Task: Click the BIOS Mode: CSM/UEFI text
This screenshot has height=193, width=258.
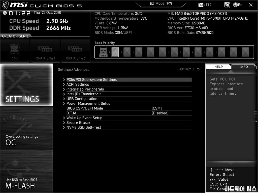Action: pyautogui.click(x=113, y=33)
